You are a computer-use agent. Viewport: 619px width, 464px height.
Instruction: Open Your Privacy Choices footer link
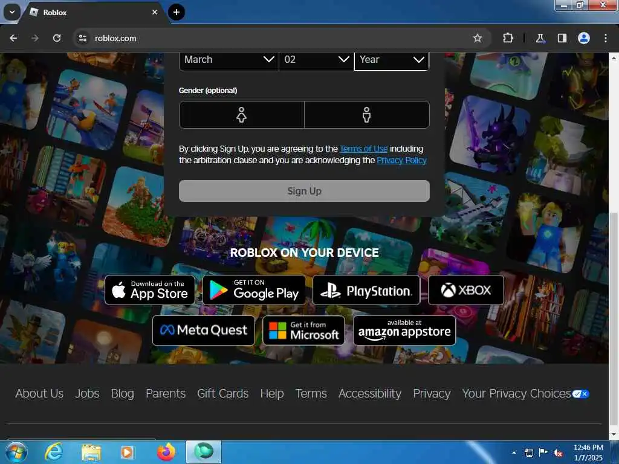point(516,393)
